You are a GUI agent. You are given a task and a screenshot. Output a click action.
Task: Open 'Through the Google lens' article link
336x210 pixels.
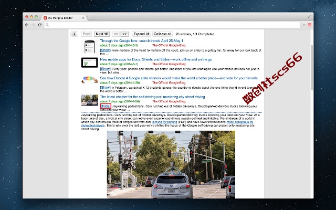click(x=141, y=41)
